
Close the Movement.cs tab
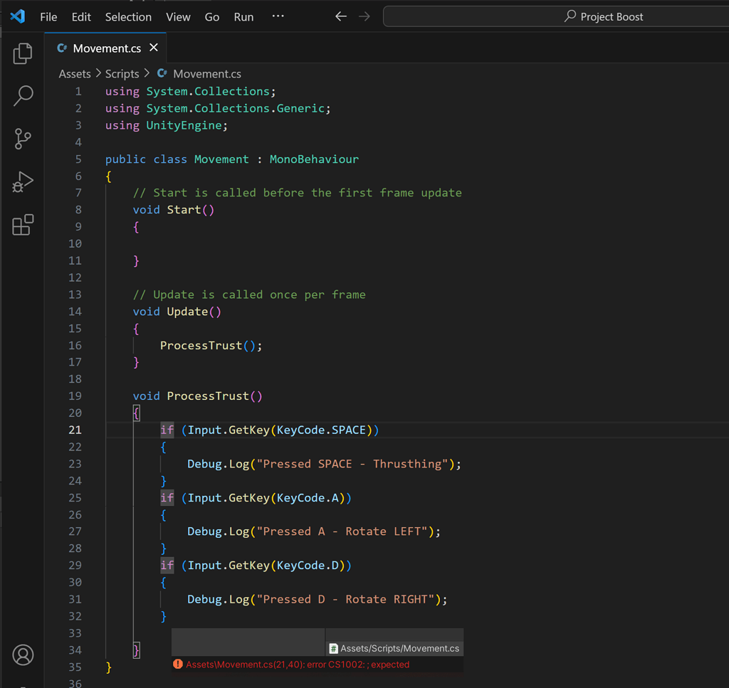(x=154, y=48)
